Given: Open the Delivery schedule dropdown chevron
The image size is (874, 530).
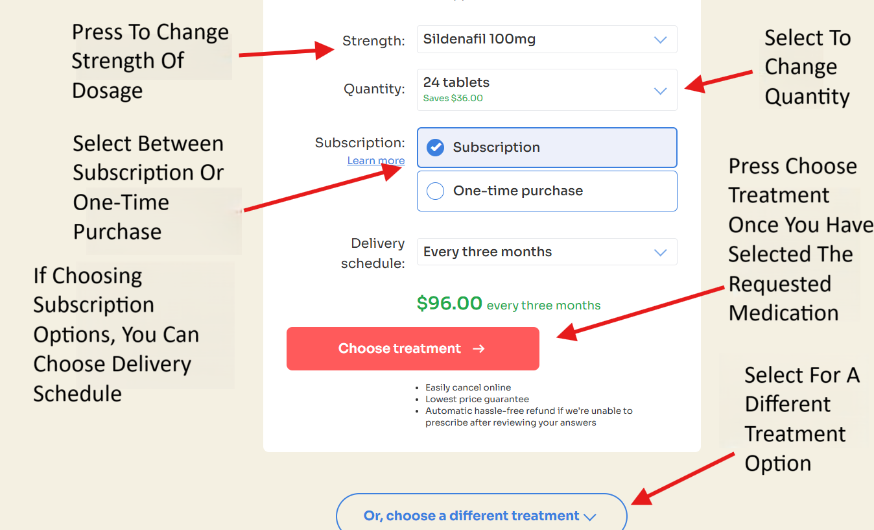Looking at the screenshot, I should (660, 252).
